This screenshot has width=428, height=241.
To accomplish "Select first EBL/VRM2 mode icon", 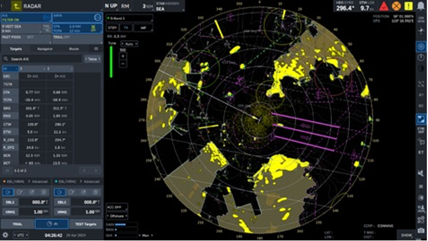I will pyautogui.click(x=60, y=192).
